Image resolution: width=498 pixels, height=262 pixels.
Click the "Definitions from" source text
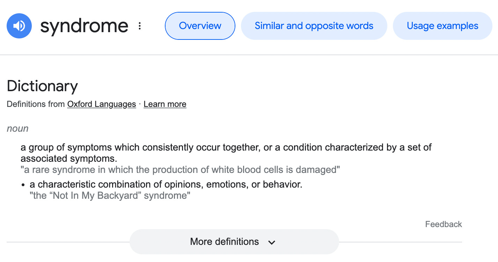[36, 104]
